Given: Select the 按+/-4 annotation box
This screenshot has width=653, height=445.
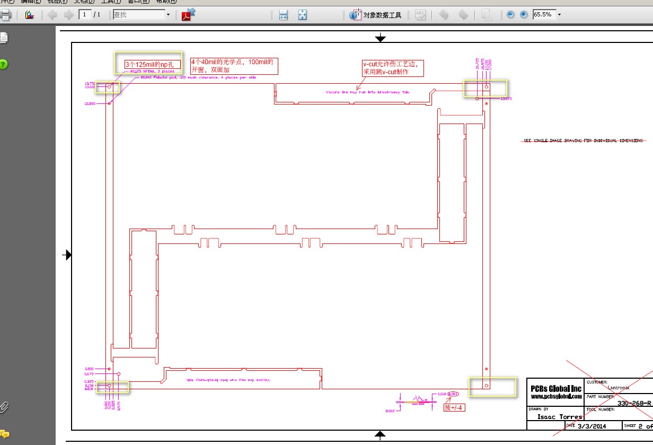Looking at the screenshot, I should point(455,408).
